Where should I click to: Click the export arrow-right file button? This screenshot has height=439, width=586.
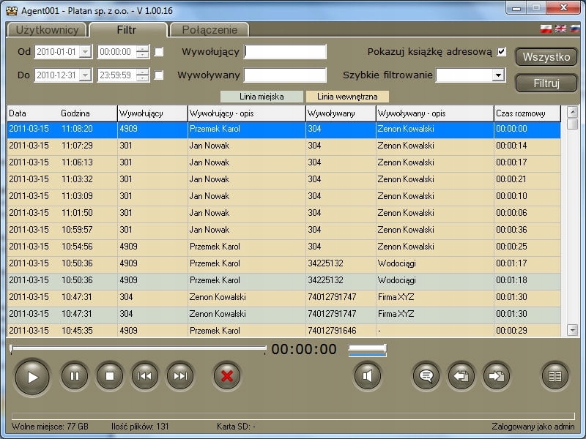click(497, 376)
